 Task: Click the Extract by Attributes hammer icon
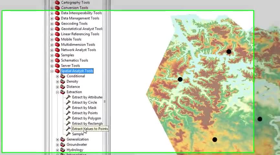(x=68, y=97)
